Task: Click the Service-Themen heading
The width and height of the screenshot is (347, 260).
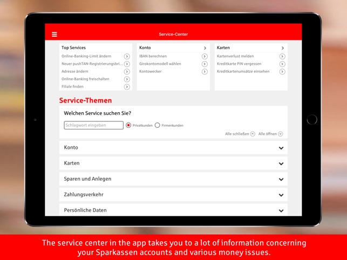Action: tap(85, 100)
